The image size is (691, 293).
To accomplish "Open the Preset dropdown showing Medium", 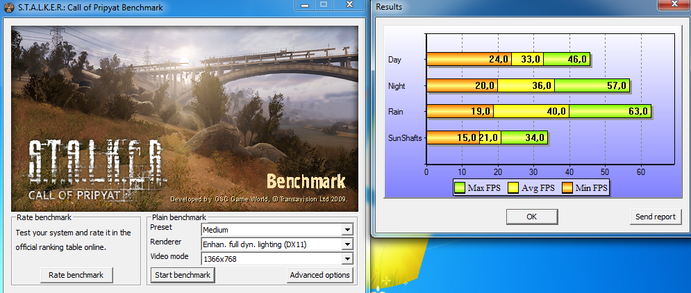I will (x=277, y=230).
